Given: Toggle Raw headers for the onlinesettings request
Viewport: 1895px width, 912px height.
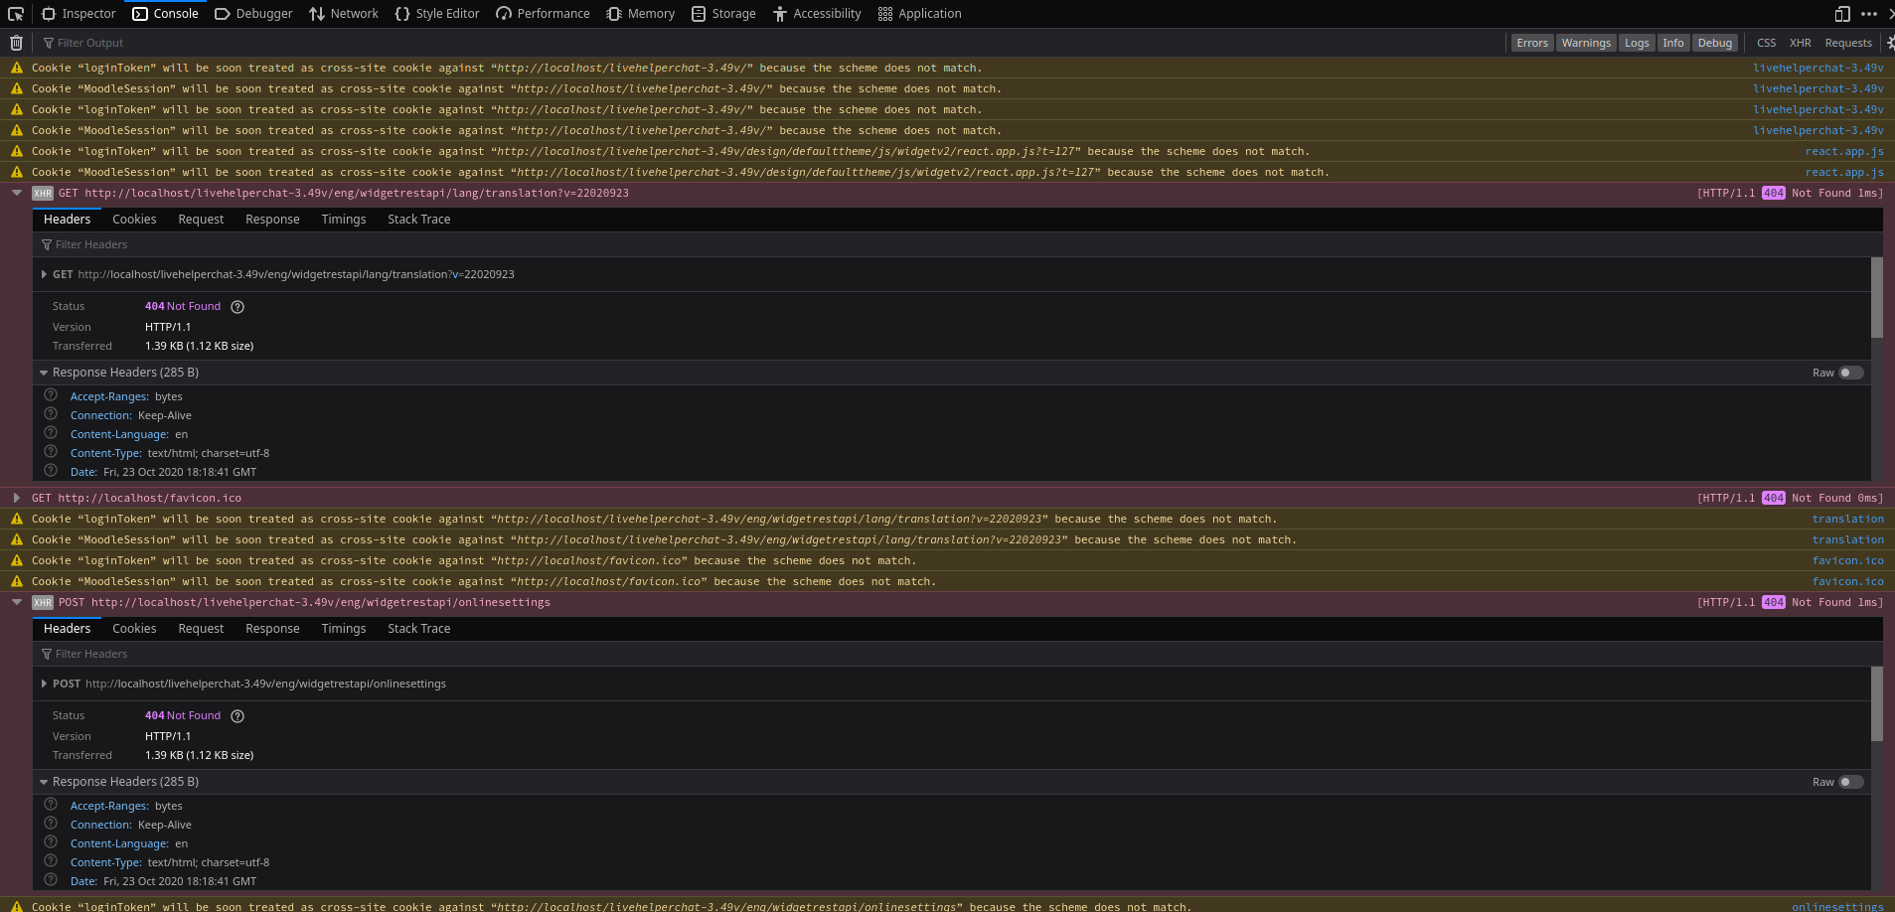Looking at the screenshot, I should click(x=1849, y=782).
